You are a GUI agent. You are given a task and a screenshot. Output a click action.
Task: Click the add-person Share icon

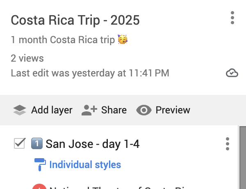tap(89, 110)
